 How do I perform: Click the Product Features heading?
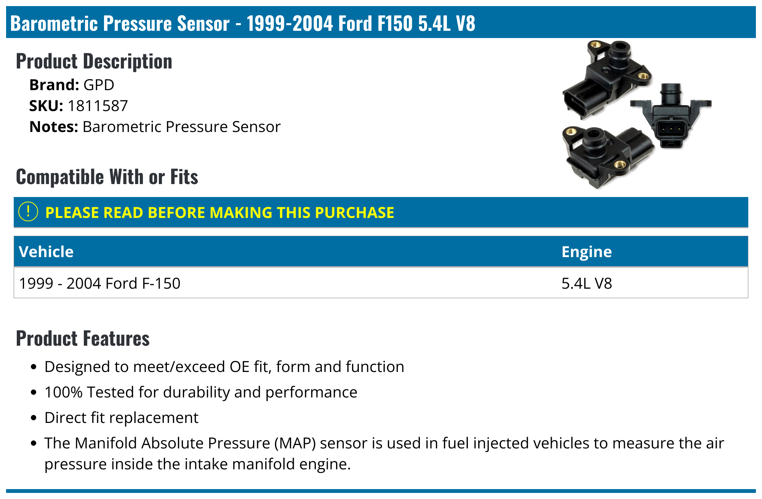[x=83, y=338]
